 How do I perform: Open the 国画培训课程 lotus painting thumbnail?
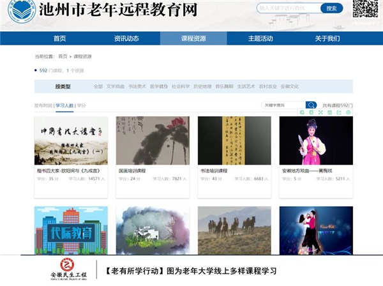tap(153, 140)
